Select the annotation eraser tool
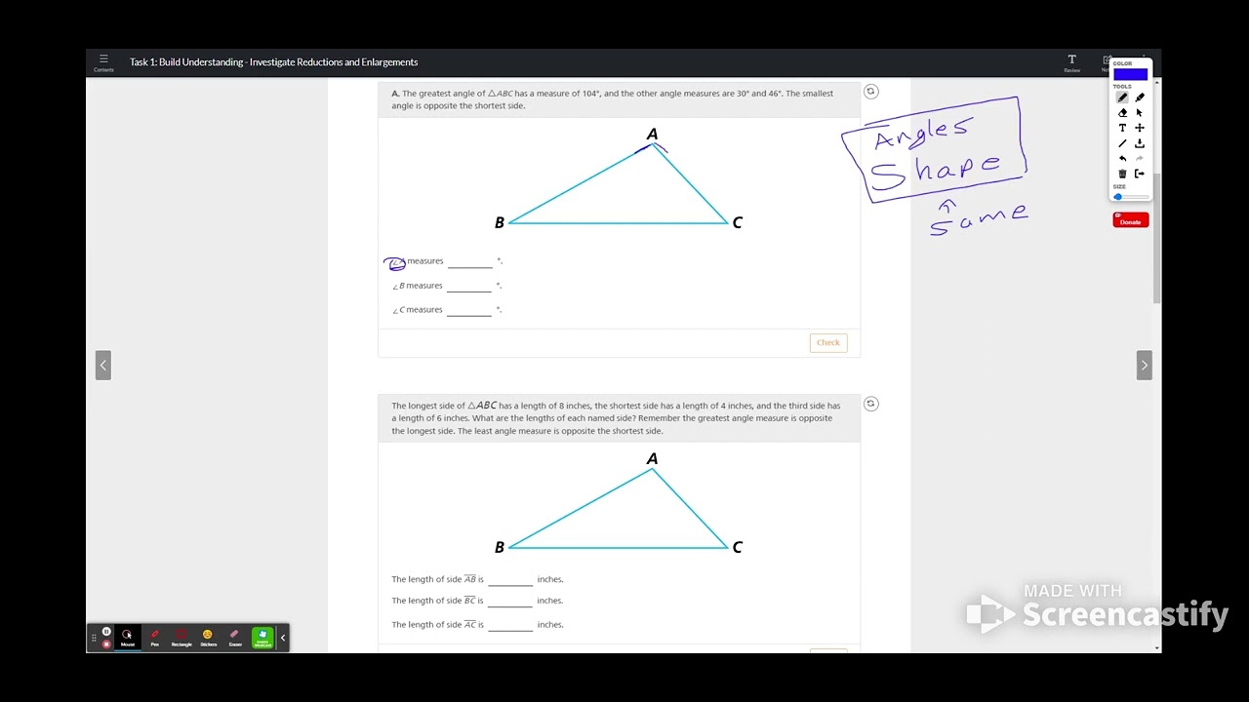The width and height of the screenshot is (1249, 702). click(1122, 113)
